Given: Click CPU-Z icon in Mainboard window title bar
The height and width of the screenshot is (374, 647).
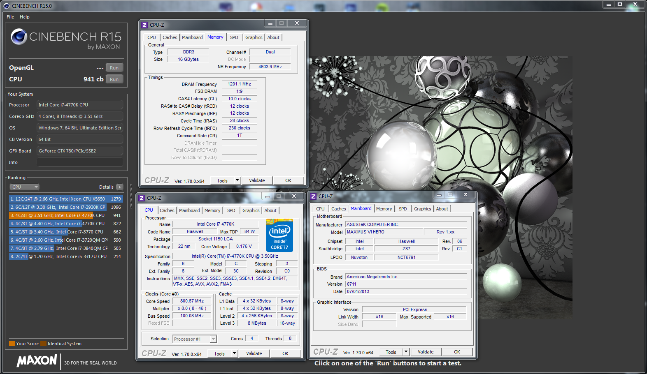Looking at the screenshot, I should click(313, 196).
